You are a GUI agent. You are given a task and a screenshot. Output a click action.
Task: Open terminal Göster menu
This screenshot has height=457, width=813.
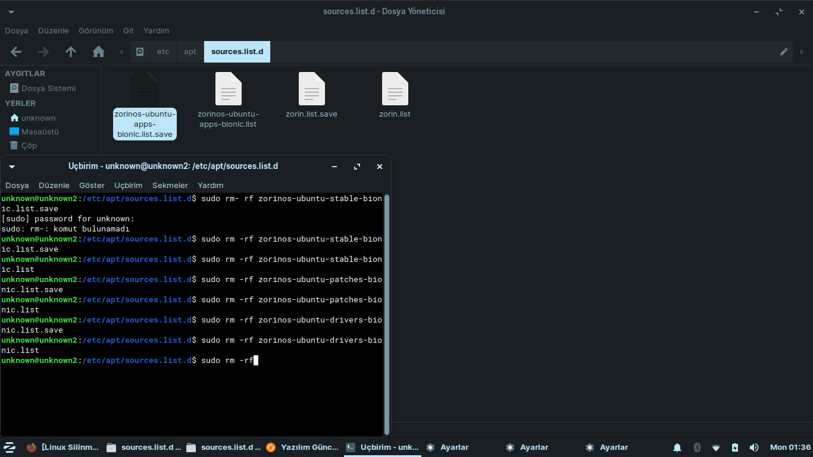coord(92,185)
